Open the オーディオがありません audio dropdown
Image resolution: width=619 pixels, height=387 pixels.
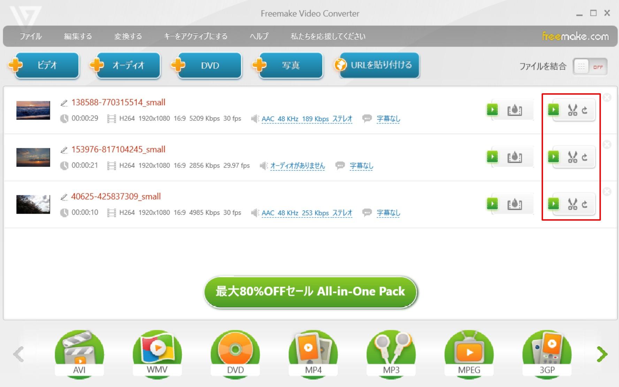298,166
